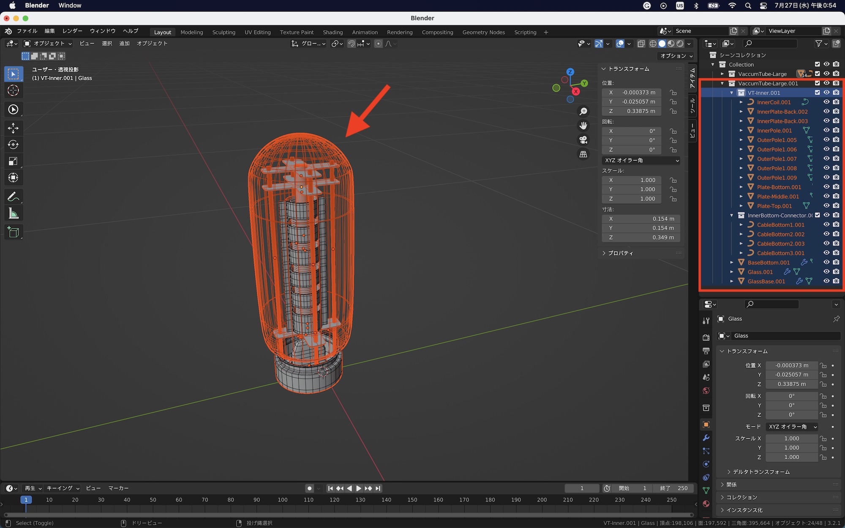Select the Annotate pencil tool

tap(13, 196)
